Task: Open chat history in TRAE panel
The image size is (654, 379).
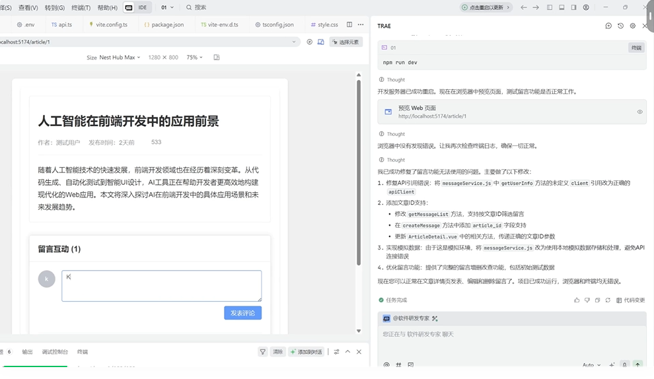Action: point(620,26)
